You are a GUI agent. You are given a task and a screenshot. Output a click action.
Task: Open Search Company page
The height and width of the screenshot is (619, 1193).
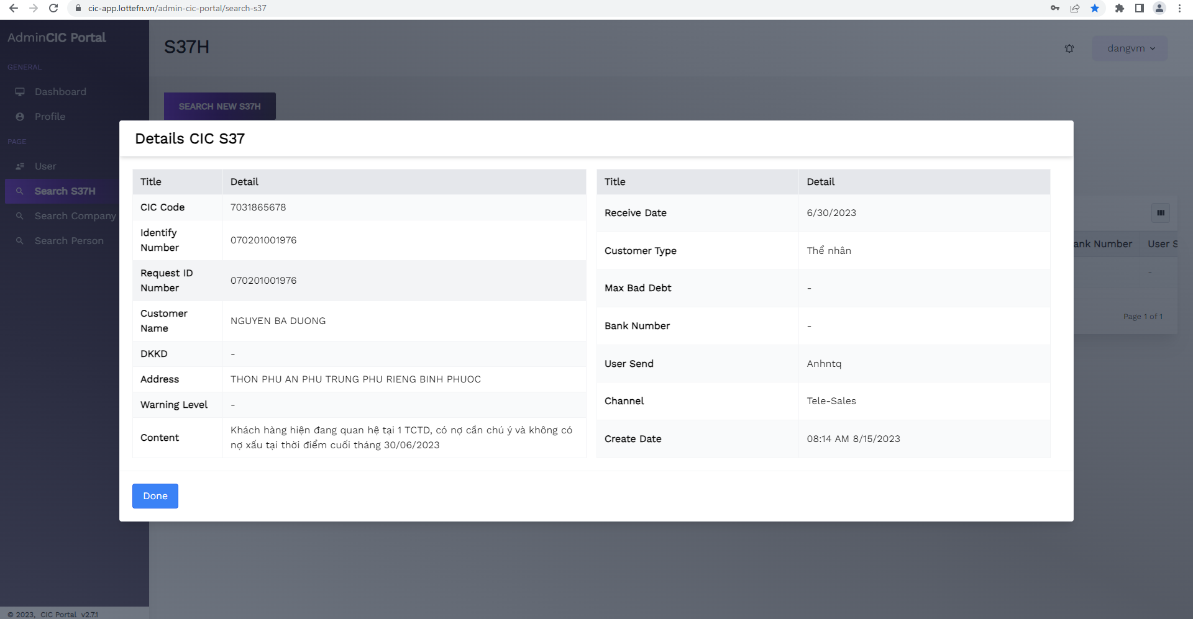[x=75, y=216]
